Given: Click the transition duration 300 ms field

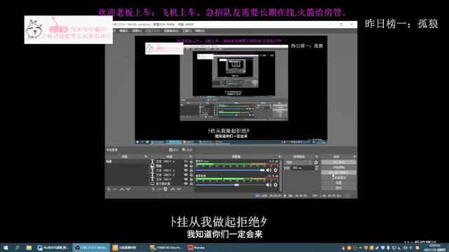Looking at the screenshot, I should [302, 168].
